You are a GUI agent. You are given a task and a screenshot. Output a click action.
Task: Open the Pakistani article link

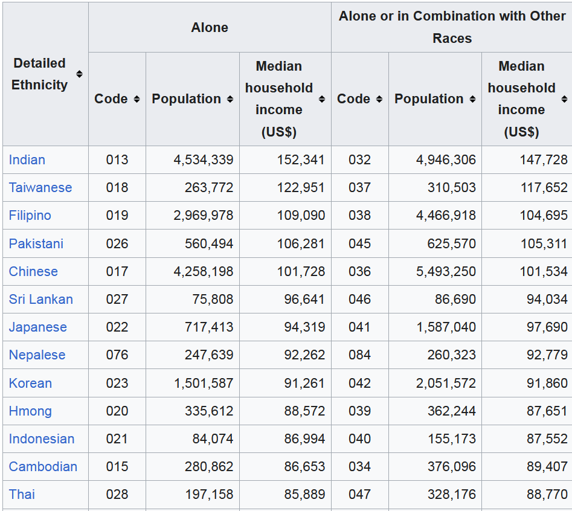(36, 243)
